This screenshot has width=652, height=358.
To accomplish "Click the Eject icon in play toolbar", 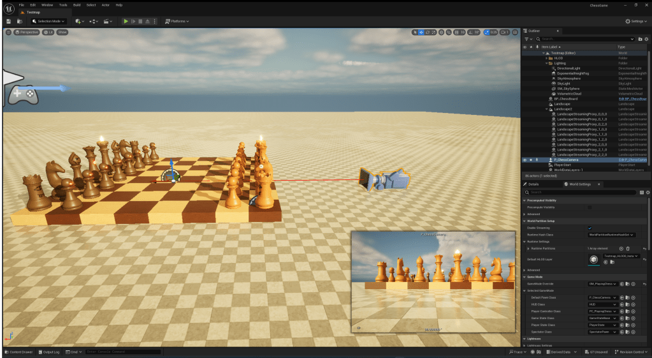I will click(x=147, y=21).
